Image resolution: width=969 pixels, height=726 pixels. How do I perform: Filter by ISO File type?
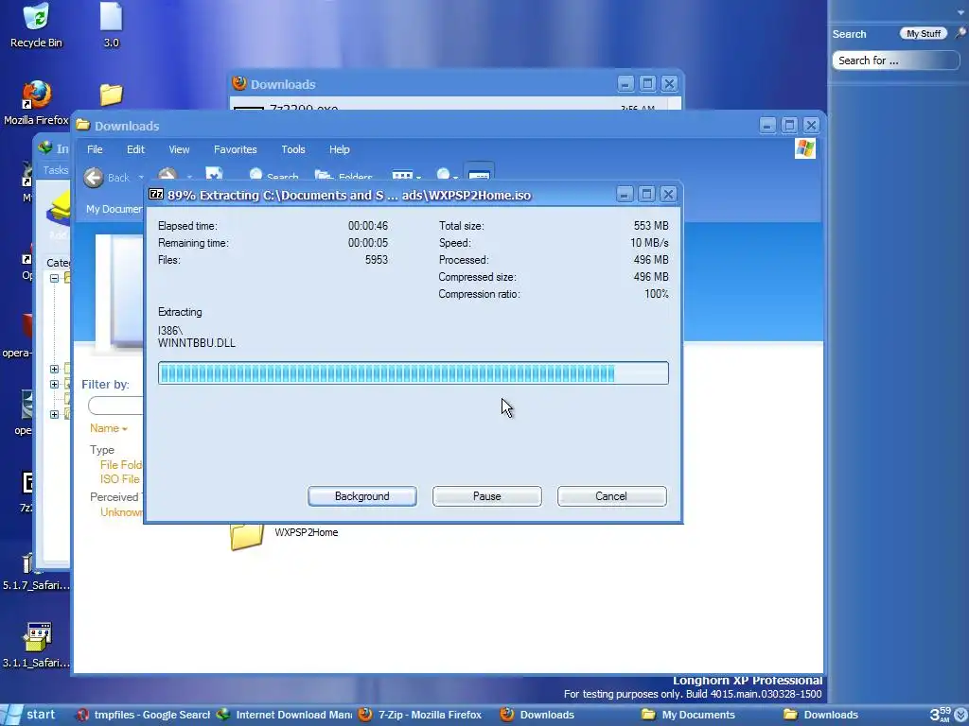point(120,479)
